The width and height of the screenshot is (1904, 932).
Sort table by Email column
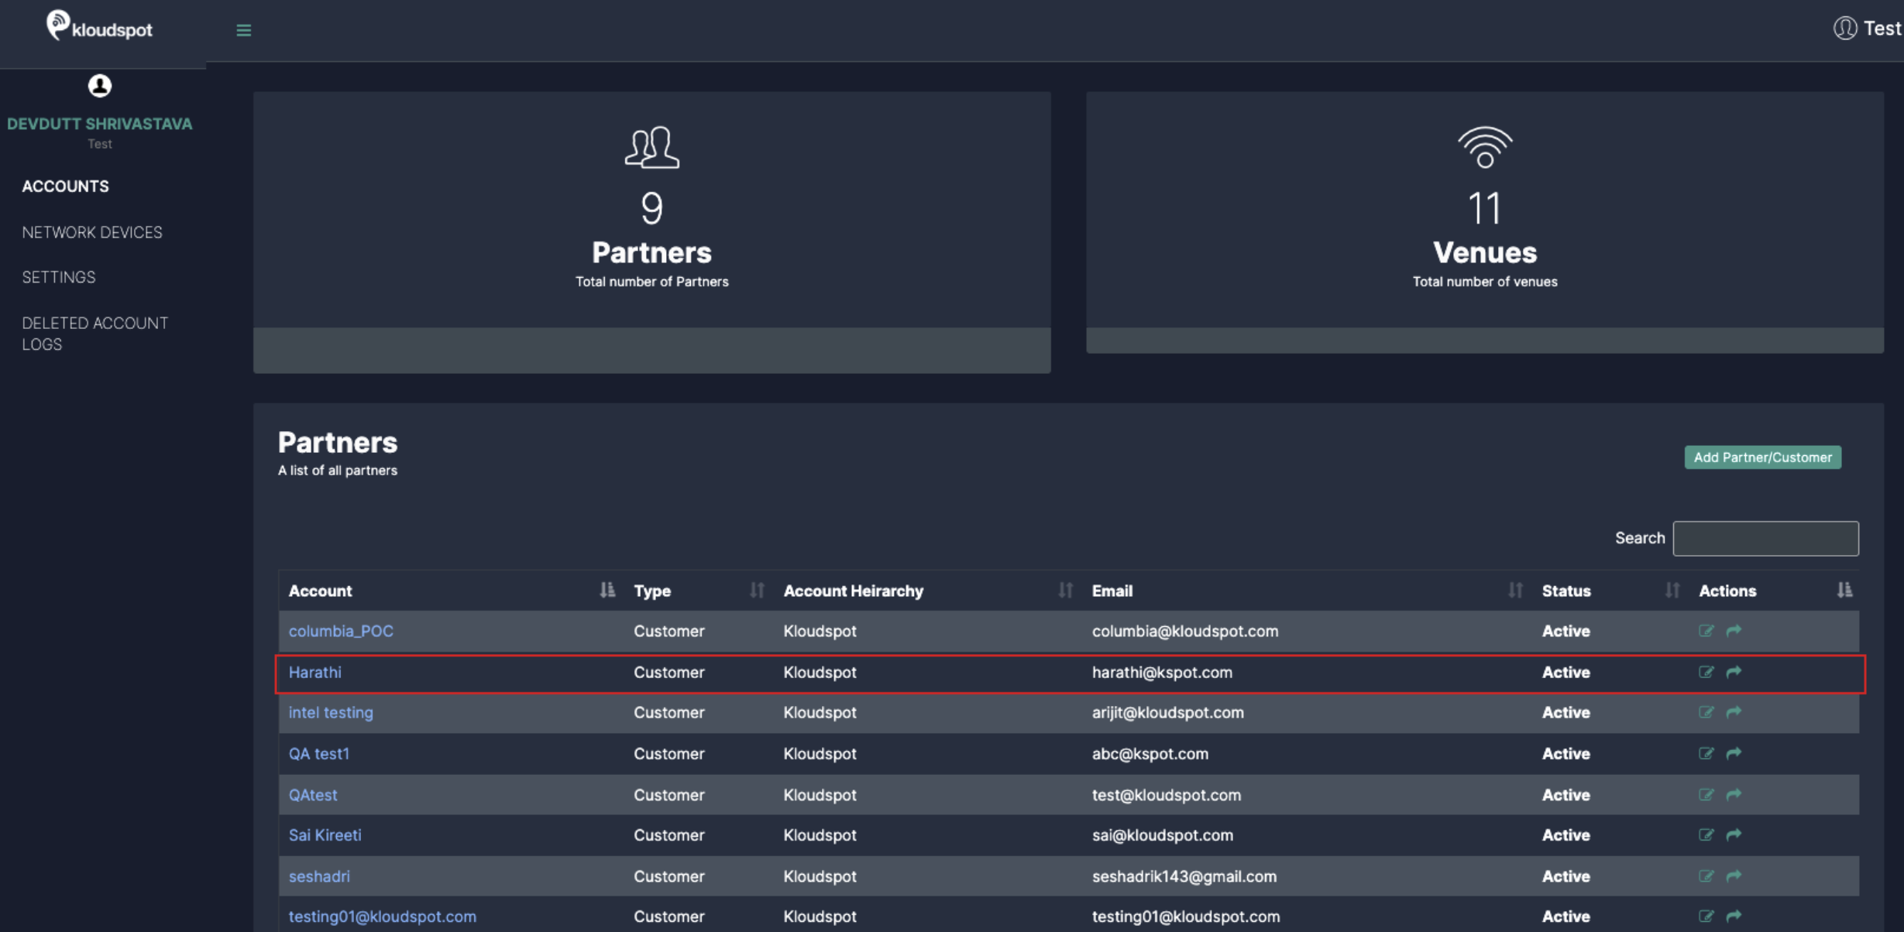[1515, 591]
